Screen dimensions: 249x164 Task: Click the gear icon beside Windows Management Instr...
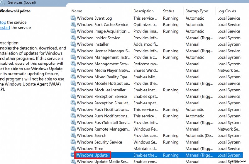73,57
